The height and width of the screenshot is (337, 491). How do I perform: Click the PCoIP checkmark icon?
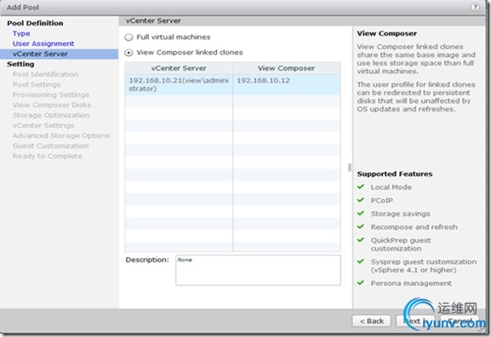tap(361, 200)
